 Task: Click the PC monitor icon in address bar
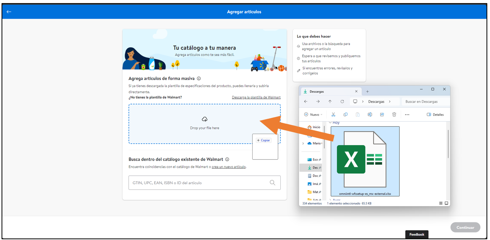(355, 101)
